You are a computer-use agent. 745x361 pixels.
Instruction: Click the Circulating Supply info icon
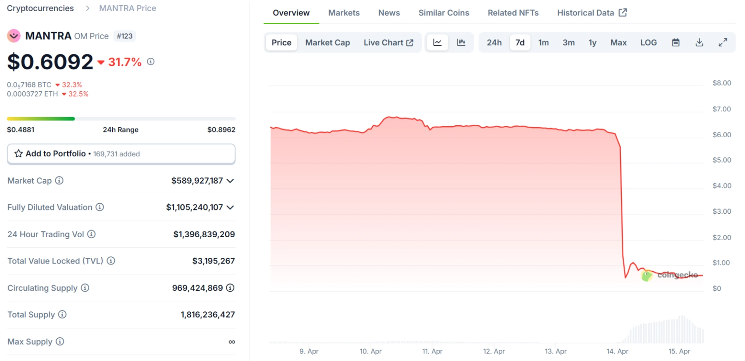[85, 288]
